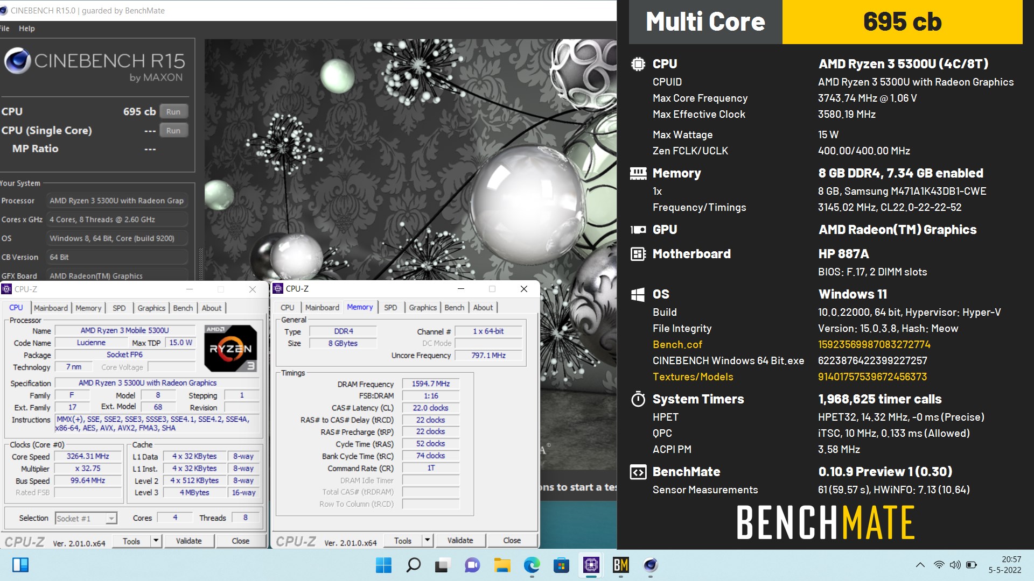Switch to CPU-Z taskbar icon
Viewport: 1034px width, 581px height.
pyautogui.click(x=591, y=565)
